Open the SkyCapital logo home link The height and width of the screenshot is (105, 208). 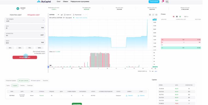44,2
